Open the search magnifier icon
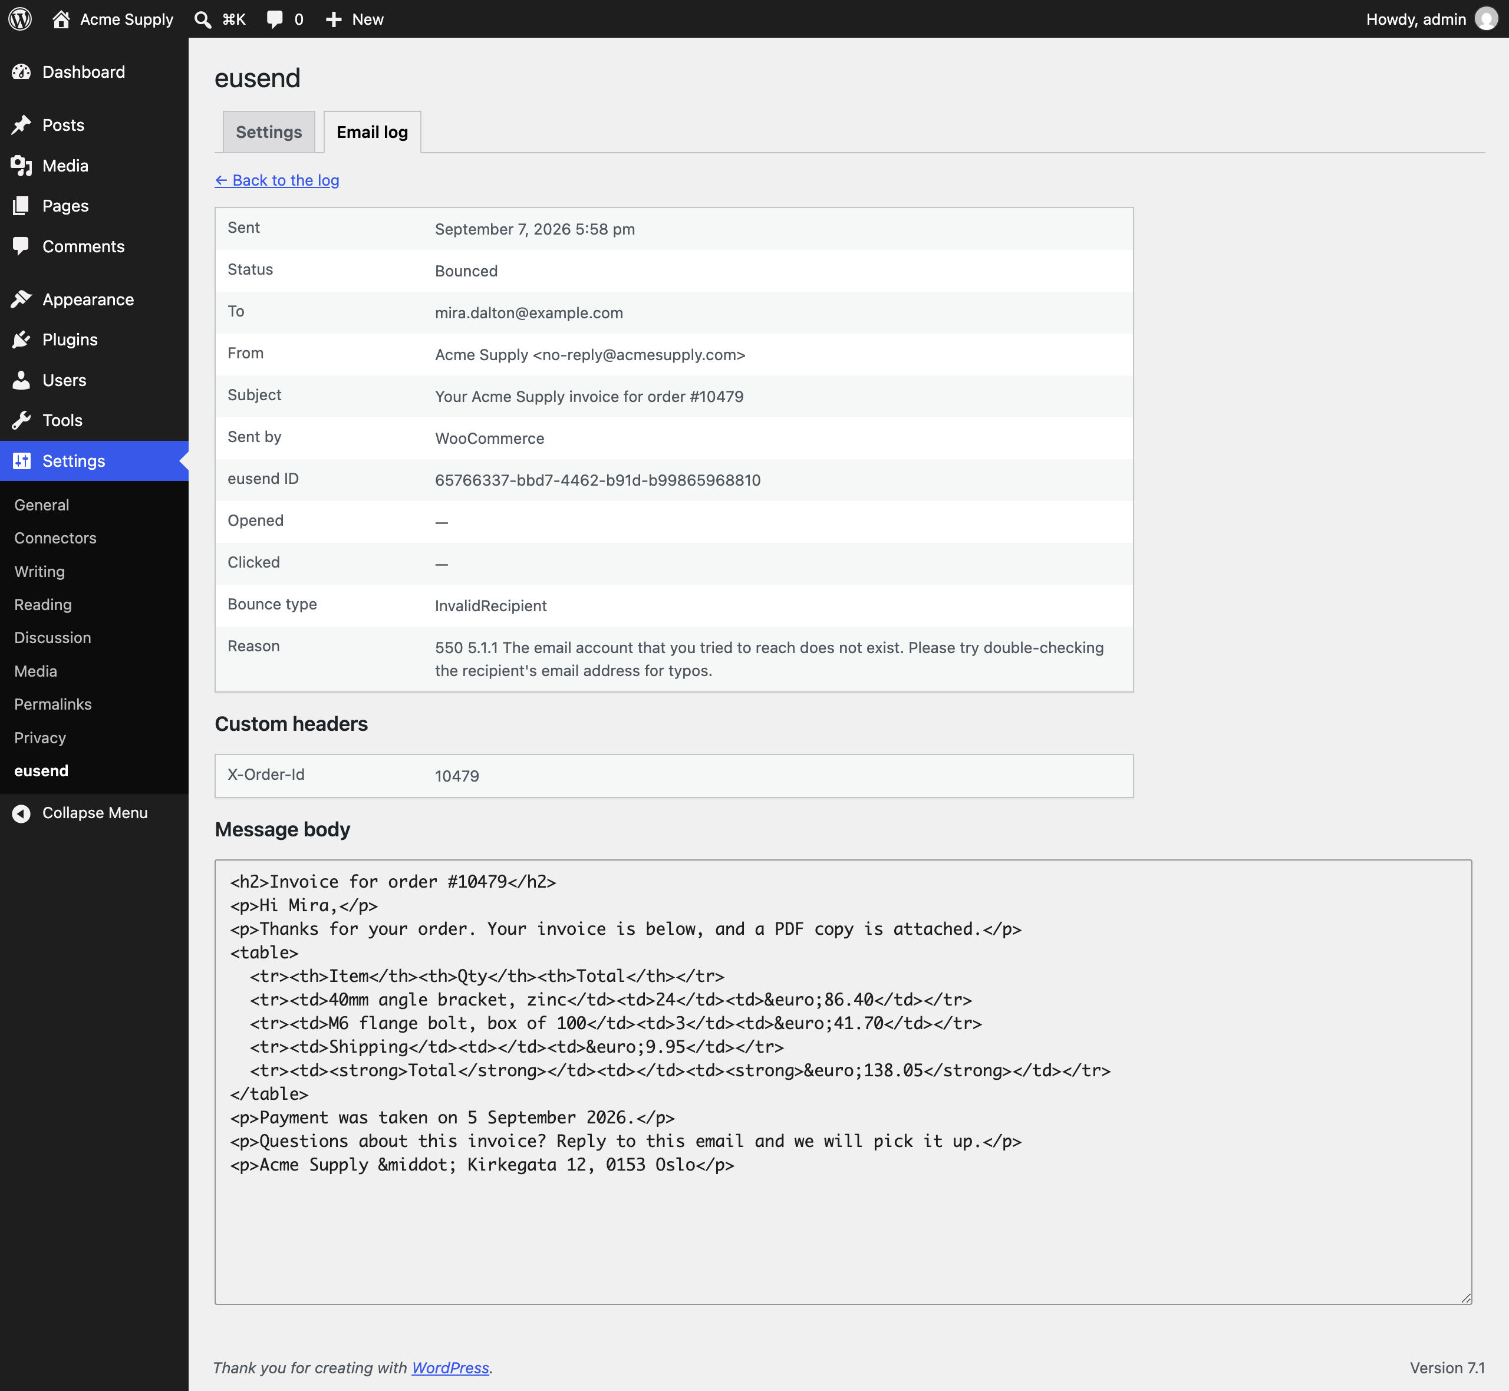Viewport: 1509px width, 1391px height. (202, 19)
